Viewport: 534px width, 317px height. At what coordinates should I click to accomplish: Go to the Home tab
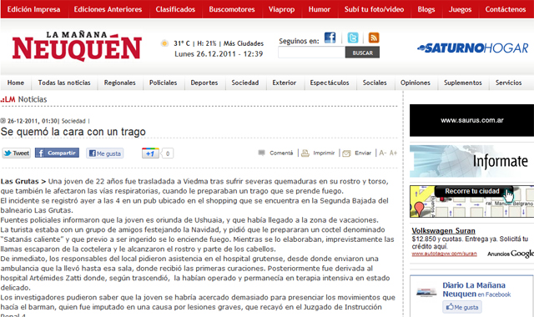coord(16,83)
